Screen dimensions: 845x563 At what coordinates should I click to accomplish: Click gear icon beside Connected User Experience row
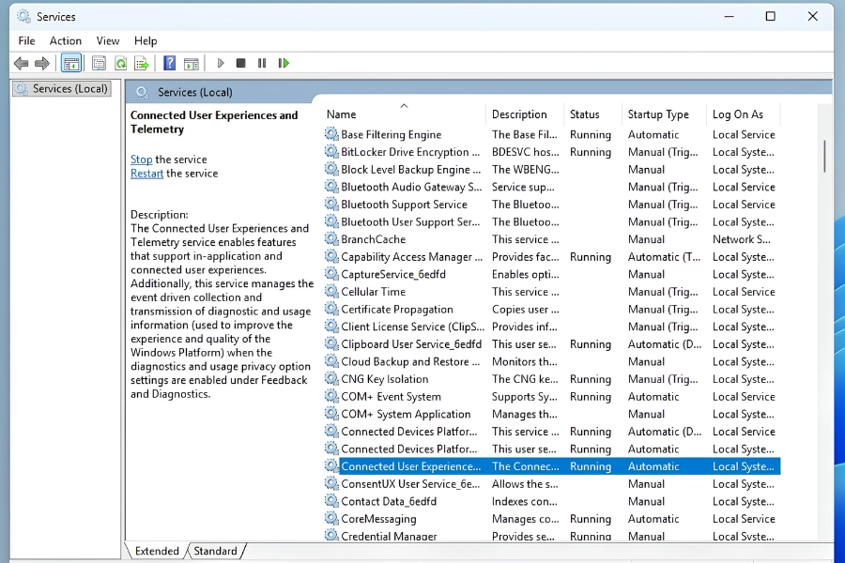tap(331, 465)
